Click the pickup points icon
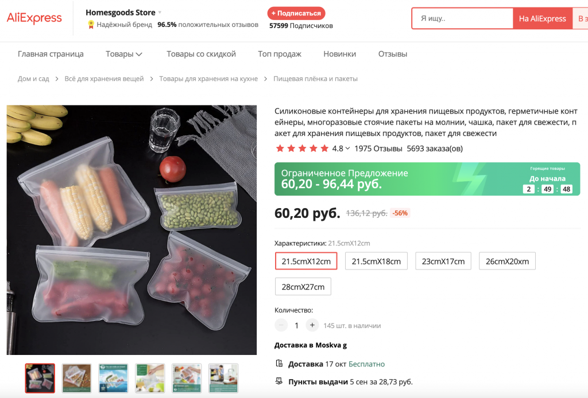The height and width of the screenshot is (398, 588). [x=279, y=381]
